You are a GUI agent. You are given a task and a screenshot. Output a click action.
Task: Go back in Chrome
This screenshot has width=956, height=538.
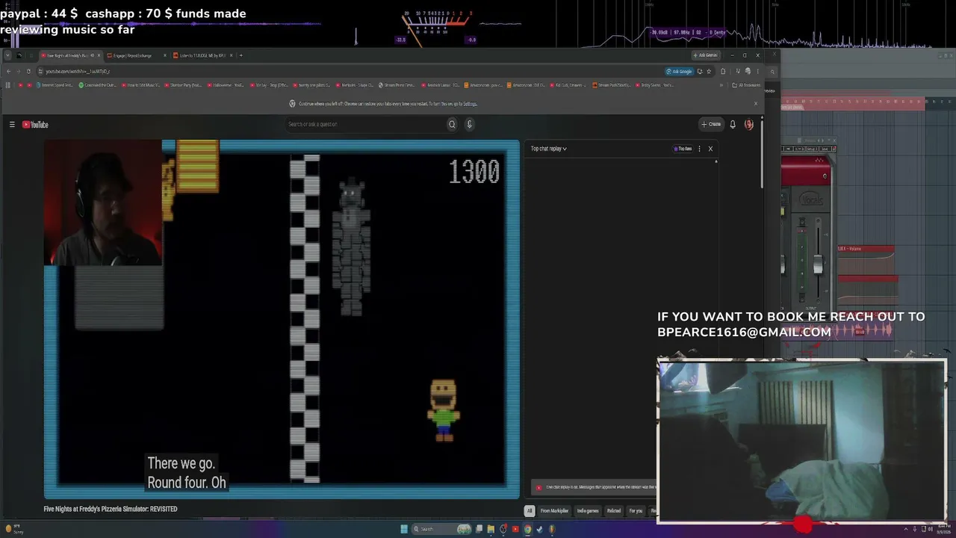[8, 72]
